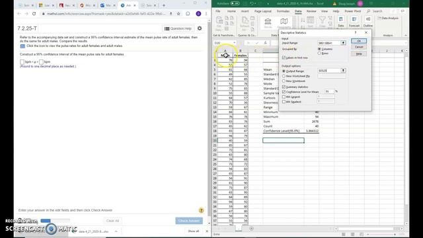The width and height of the screenshot is (423, 238).
Task: Click Cancel in Descriptive Statistics dialog
Action: 359,47
